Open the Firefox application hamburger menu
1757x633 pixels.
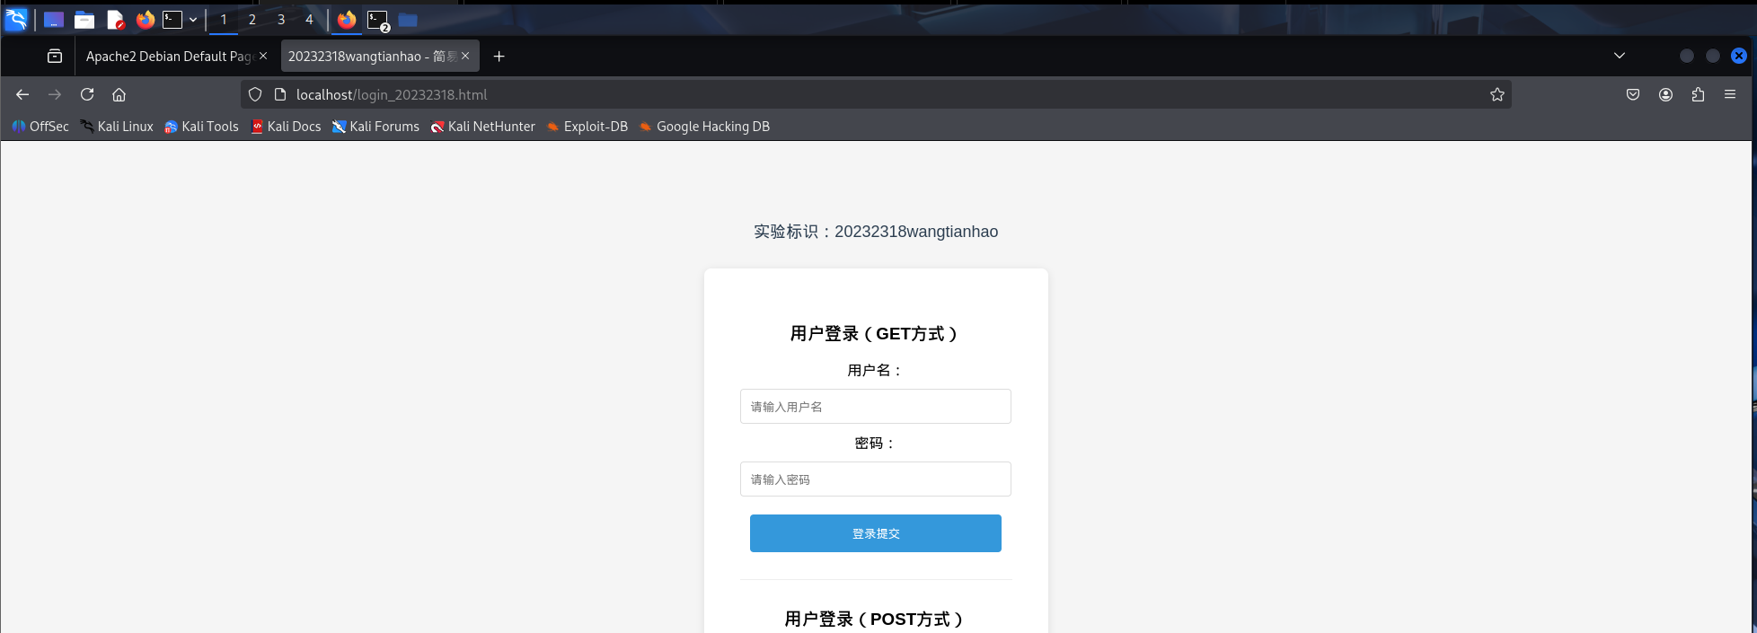click(x=1730, y=94)
